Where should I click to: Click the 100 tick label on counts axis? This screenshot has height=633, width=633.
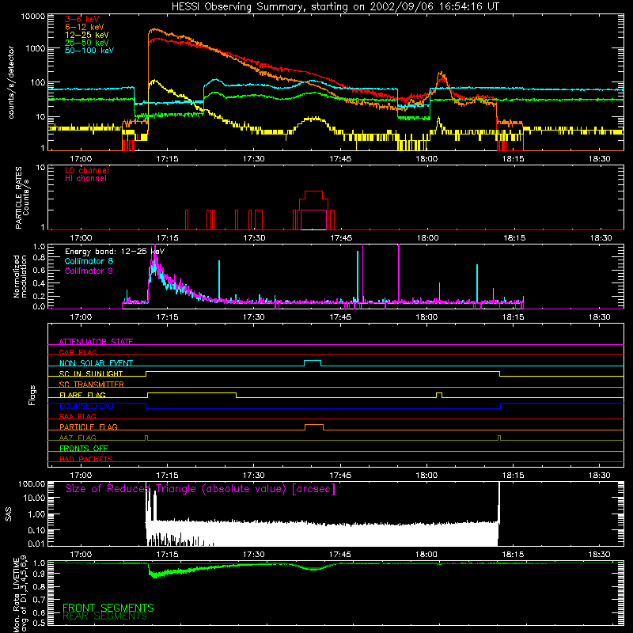pos(38,83)
